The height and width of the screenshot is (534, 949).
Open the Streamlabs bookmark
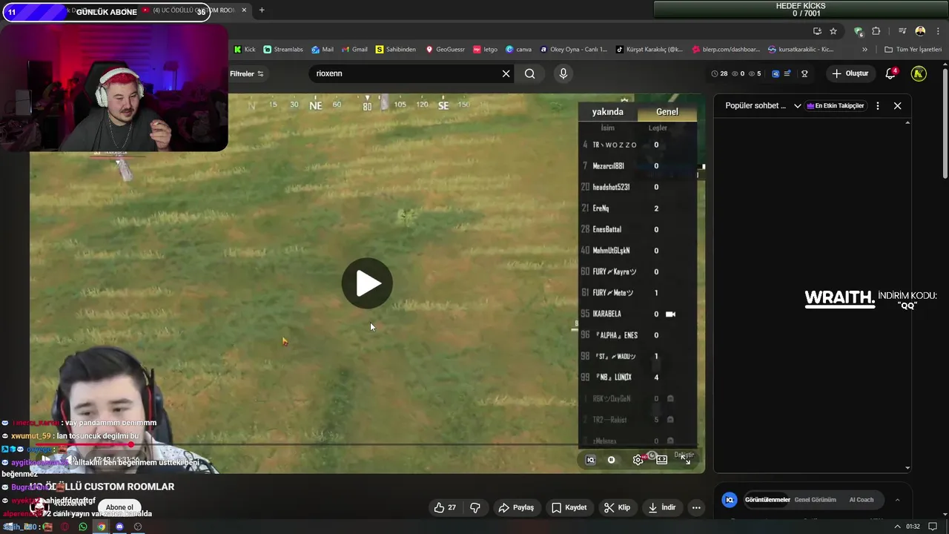[283, 50]
